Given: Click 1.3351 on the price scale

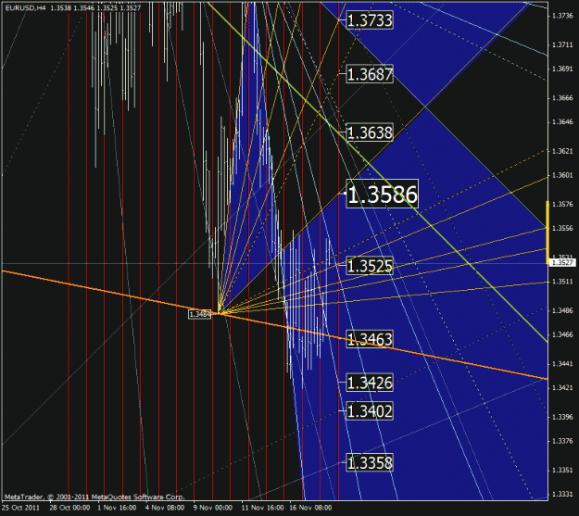Looking at the screenshot, I should click(x=562, y=471).
